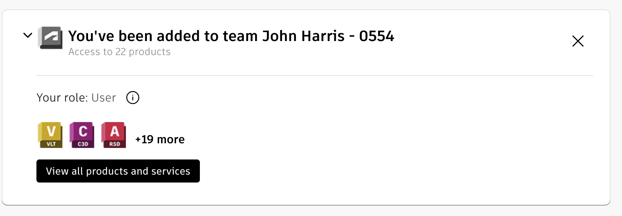Viewport: 622px width, 216px height.
Task: Click the word 'services' on the black button
Action: [171, 171]
